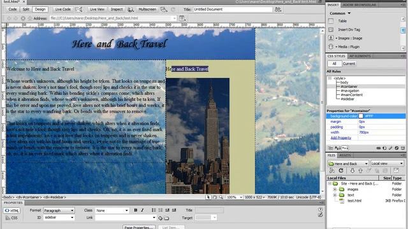408x229 pixels.
Task: Click the Media : Plugin insert option
Action: pyautogui.click(x=349, y=46)
